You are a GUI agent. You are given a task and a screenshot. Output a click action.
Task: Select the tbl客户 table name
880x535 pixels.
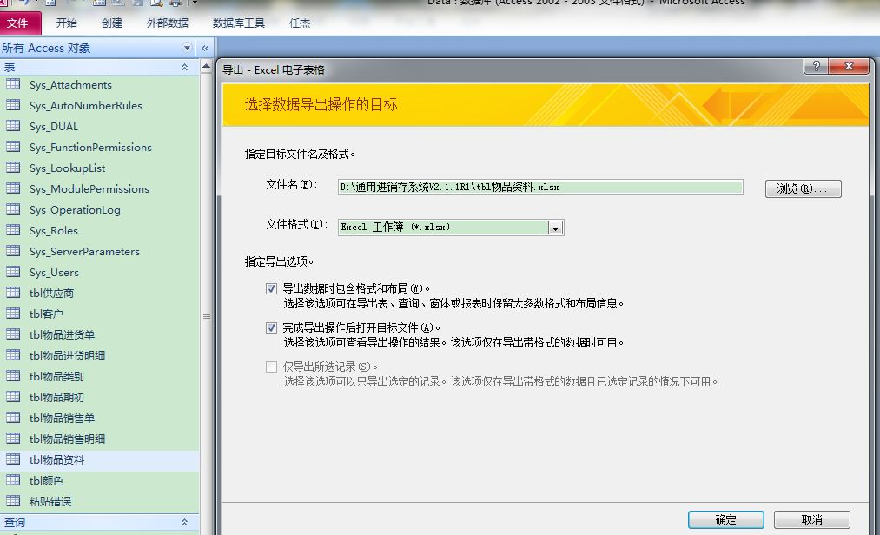[x=46, y=314]
